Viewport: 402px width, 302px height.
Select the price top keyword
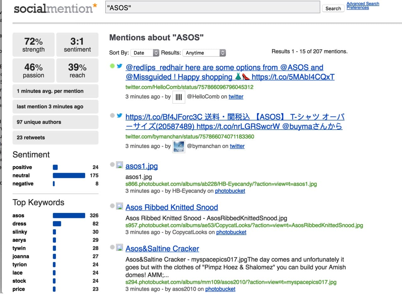[x=19, y=289]
